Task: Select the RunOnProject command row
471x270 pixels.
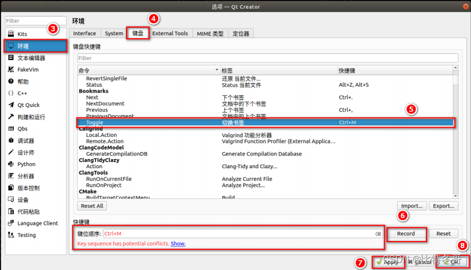Action: coord(265,185)
